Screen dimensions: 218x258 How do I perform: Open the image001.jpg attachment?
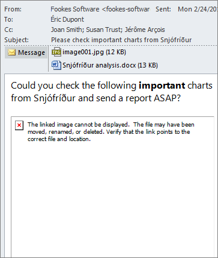coord(94,52)
